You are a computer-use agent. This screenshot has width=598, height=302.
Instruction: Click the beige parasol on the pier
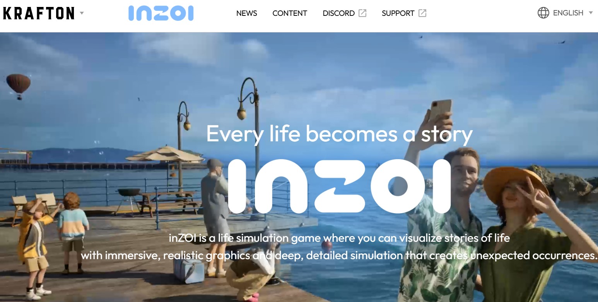point(165,154)
